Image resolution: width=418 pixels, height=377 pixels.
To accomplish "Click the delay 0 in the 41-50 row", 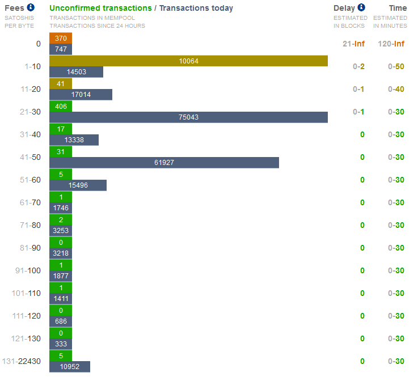I will pyautogui.click(x=362, y=157).
